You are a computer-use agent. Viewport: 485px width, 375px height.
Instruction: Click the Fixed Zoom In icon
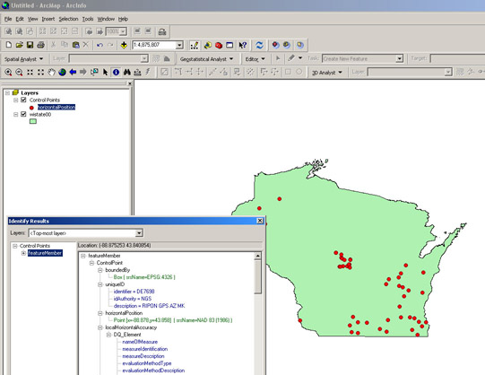click(x=30, y=72)
